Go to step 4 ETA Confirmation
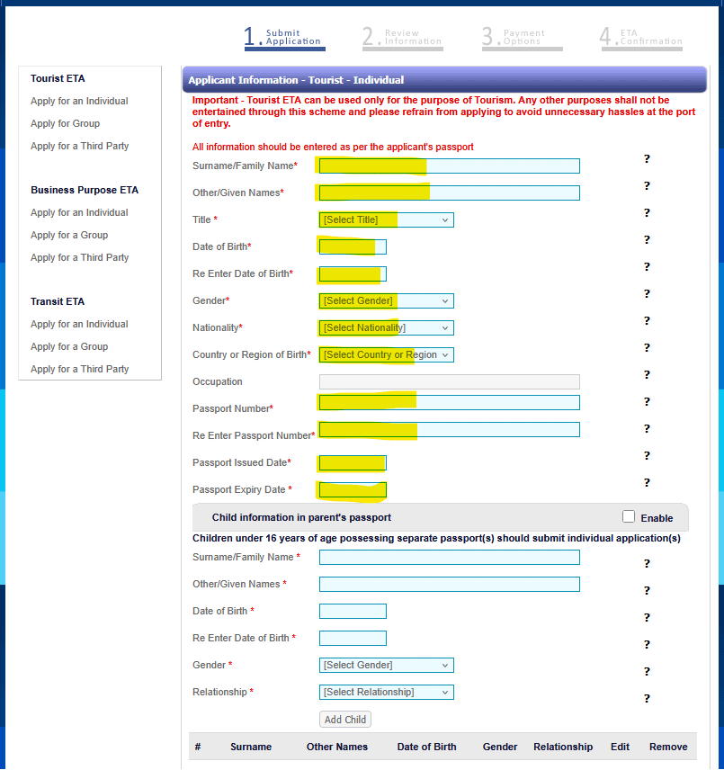The width and height of the screenshot is (724, 770). pyautogui.click(x=641, y=39)
